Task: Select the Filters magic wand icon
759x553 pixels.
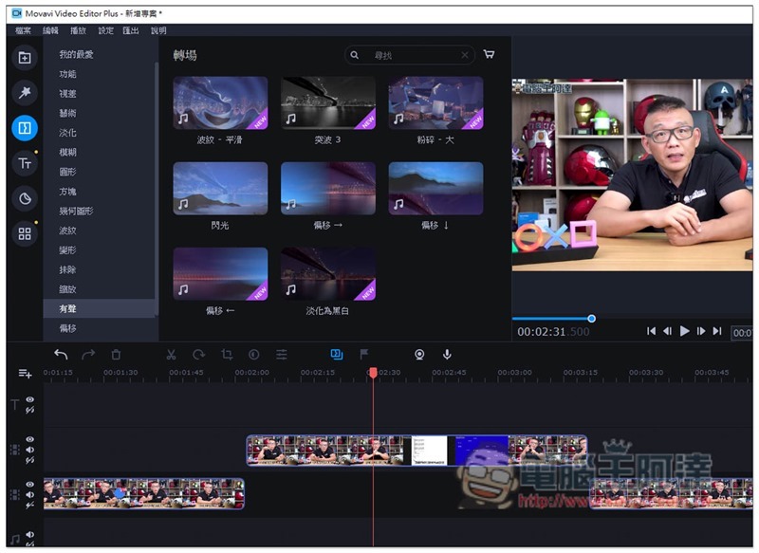Action: [x=25, y=92]
